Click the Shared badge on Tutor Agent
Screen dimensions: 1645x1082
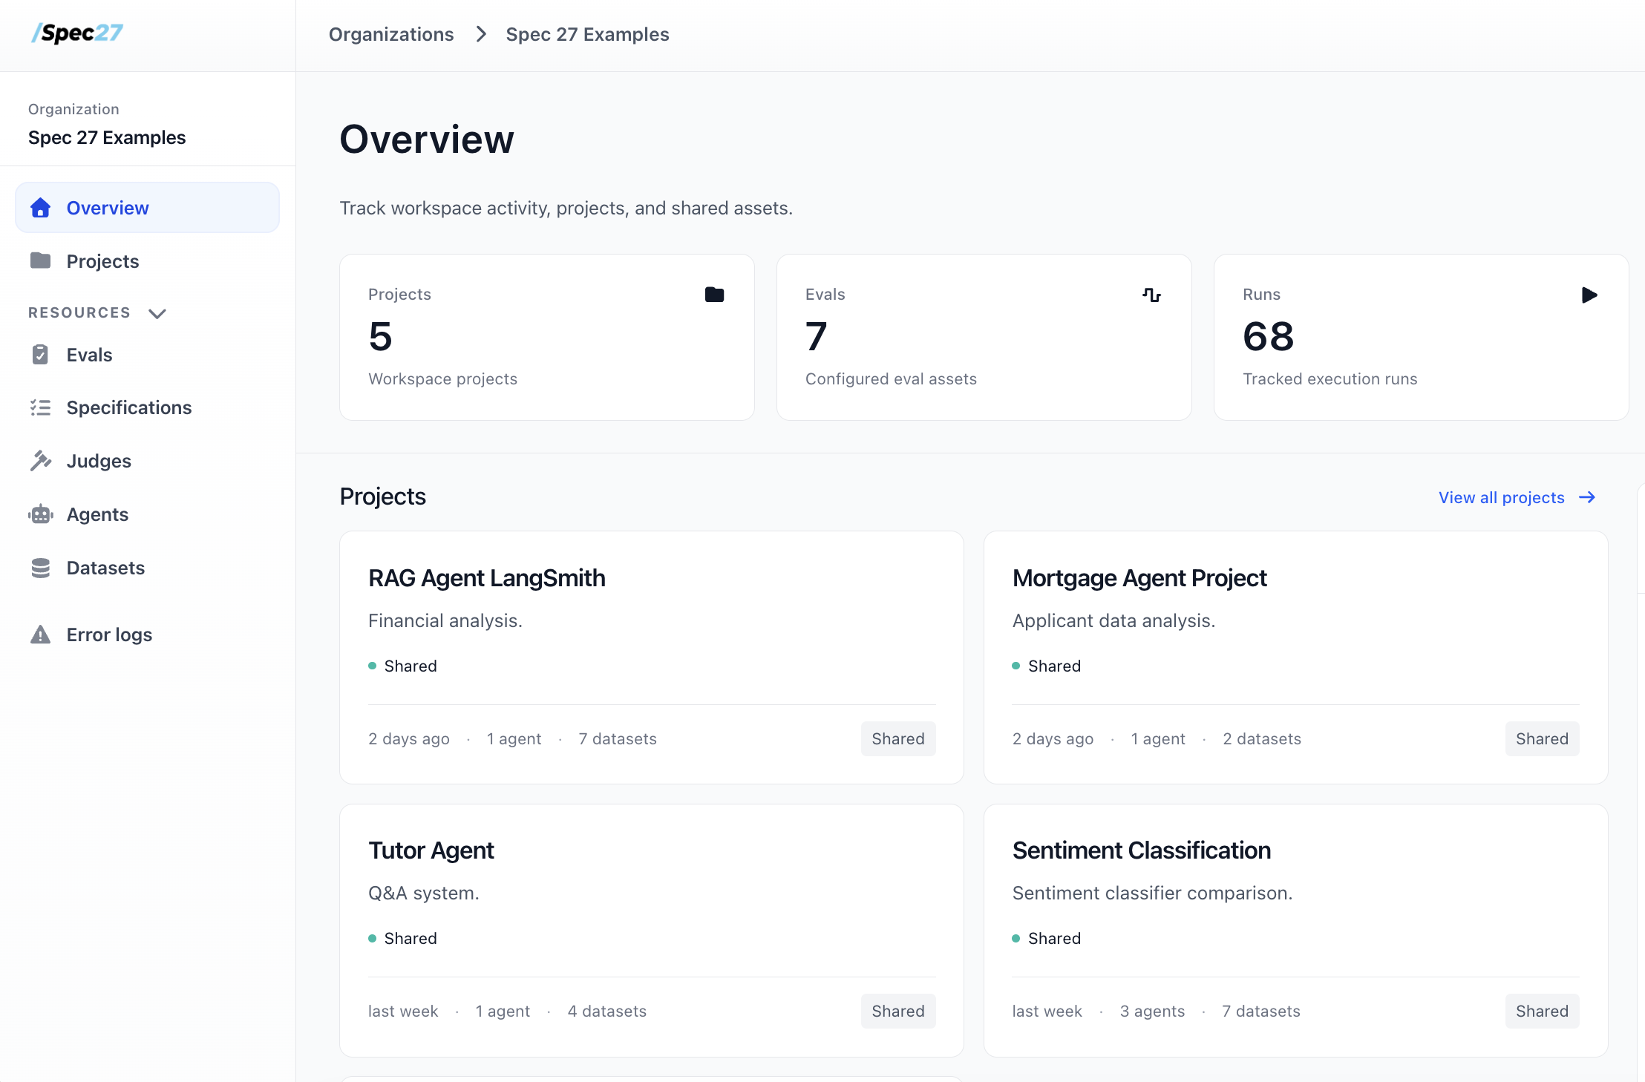click(897, 1011)
